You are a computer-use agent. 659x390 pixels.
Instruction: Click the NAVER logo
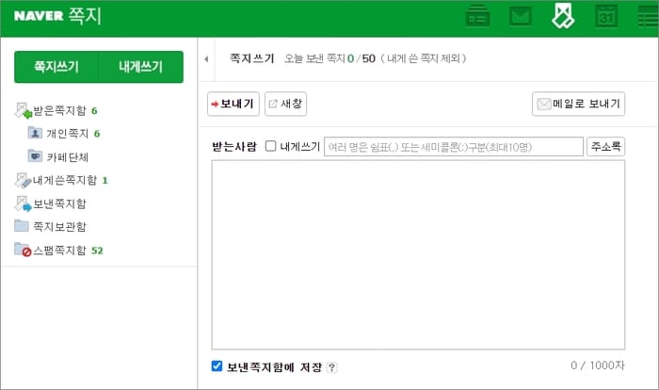pyautogui.click(x=39, y=16)
